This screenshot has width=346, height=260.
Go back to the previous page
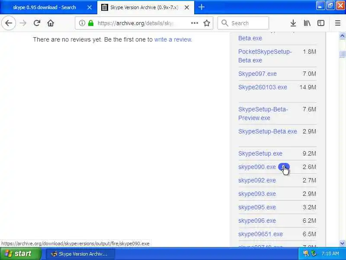(9, 23)
